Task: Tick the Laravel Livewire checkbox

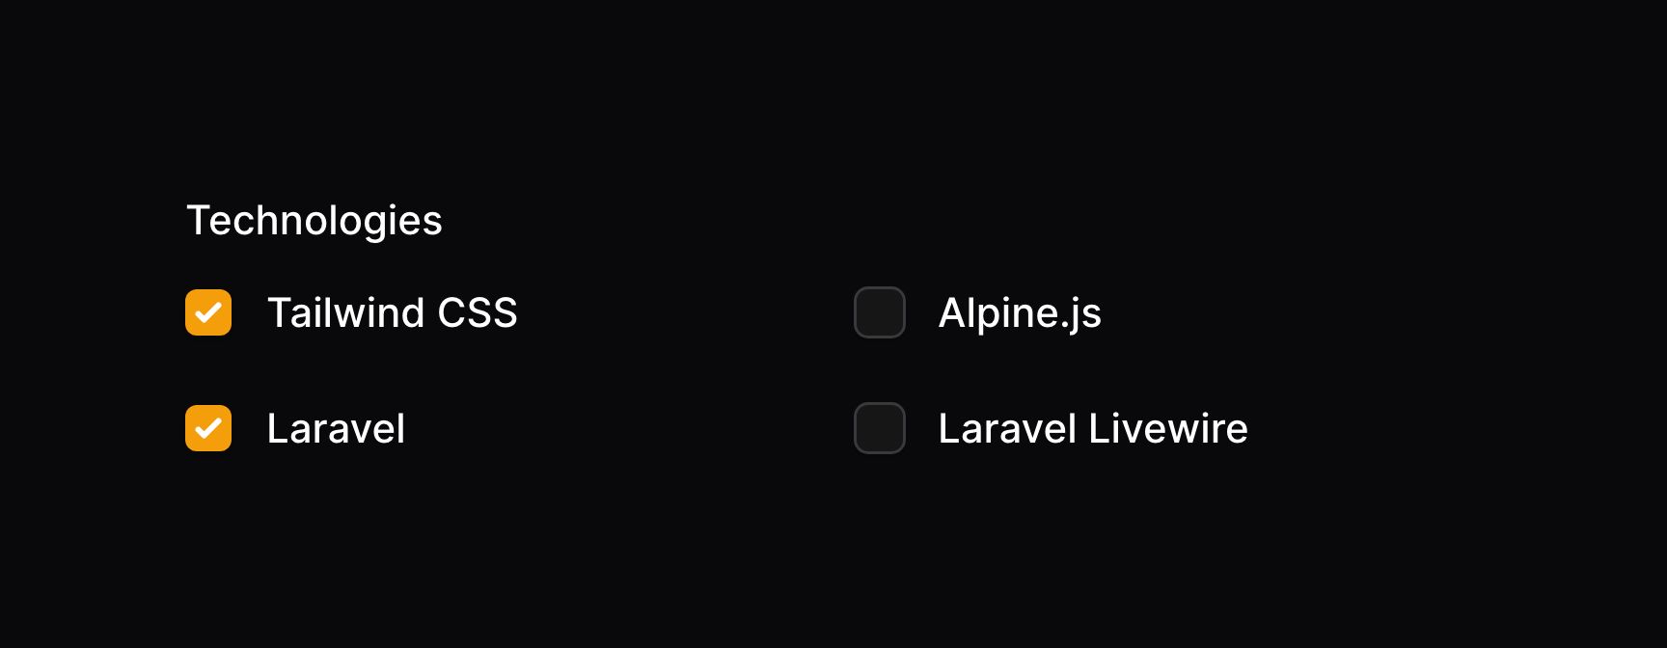Action: point(880,428)
